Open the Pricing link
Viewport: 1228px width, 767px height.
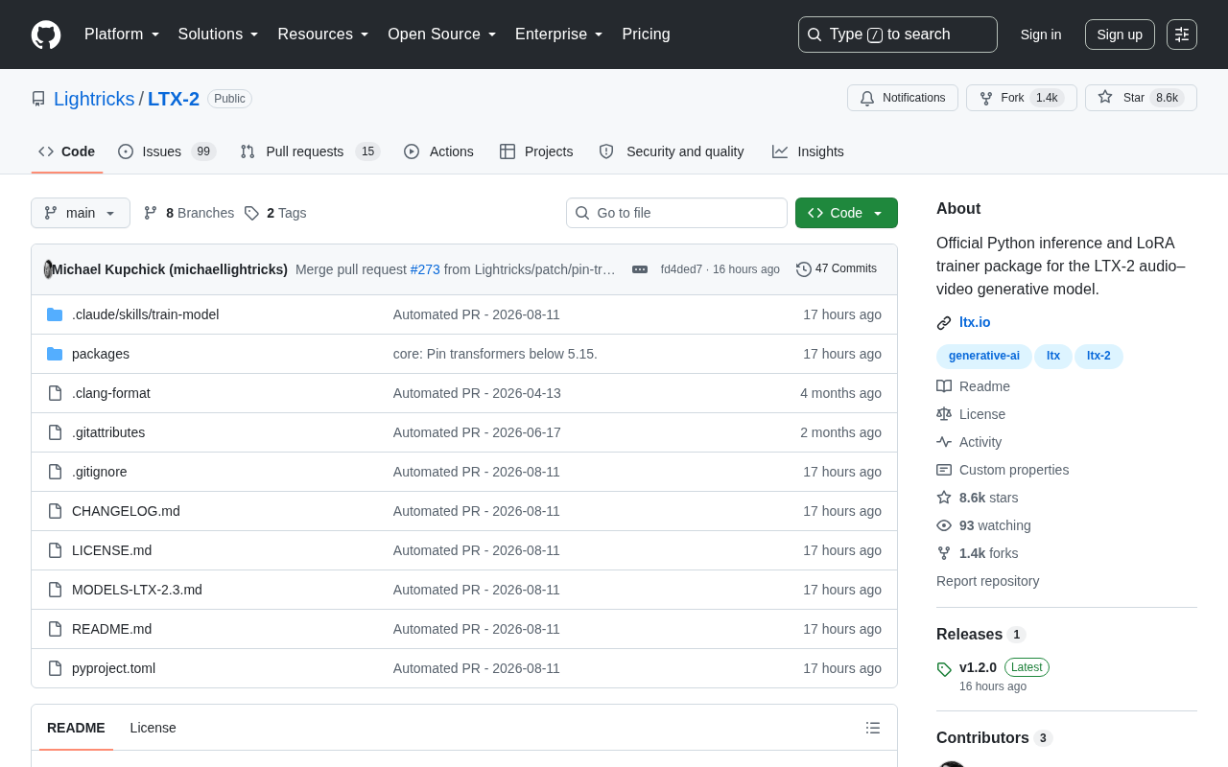646,35
